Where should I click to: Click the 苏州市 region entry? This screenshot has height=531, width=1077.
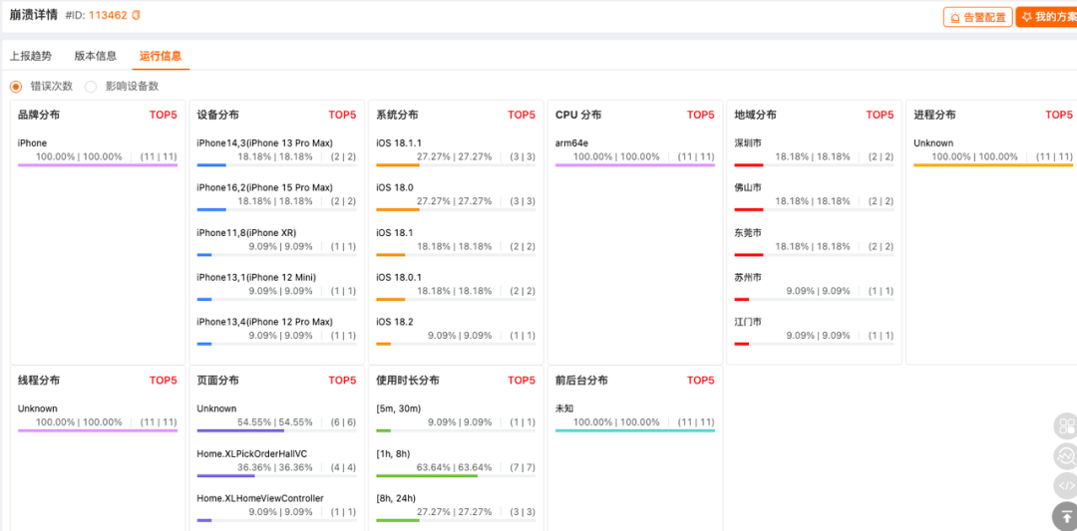(x=815, y=285)
